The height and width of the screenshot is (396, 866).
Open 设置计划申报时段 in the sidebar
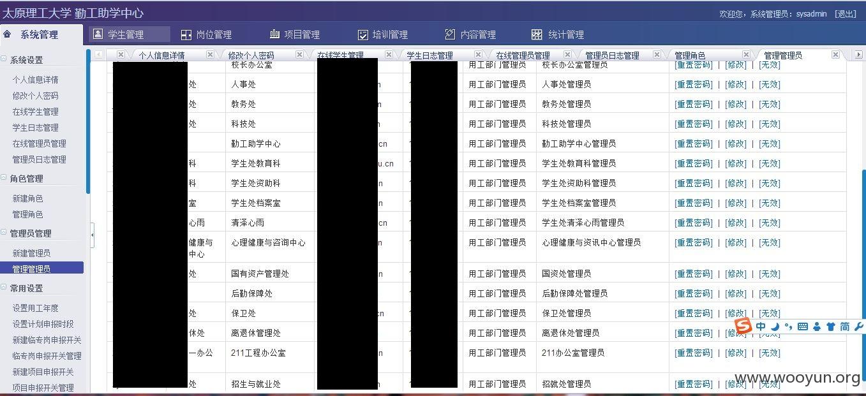coord(43,324)
